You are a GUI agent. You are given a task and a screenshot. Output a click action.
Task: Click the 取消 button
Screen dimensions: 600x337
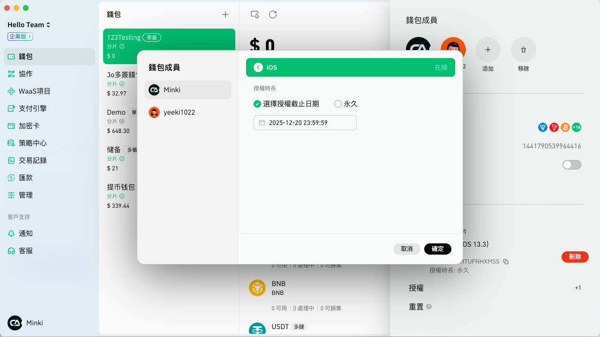[x=406, y=249]
